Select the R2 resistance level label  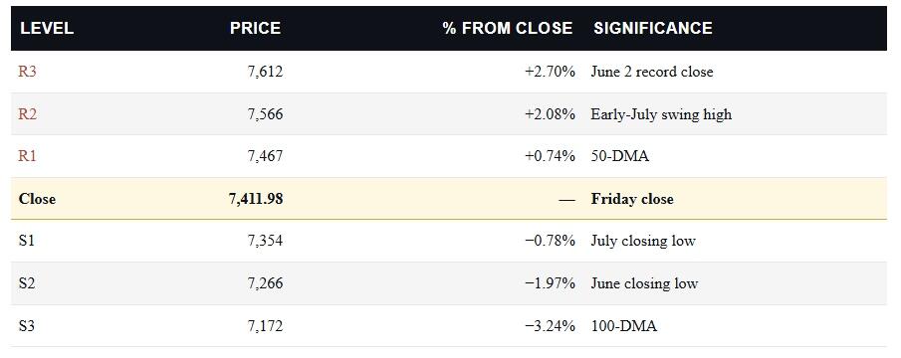(28, 114)
